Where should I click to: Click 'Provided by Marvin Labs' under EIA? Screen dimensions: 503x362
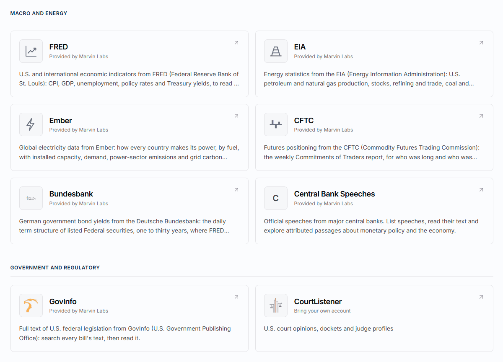pos(324,57)
